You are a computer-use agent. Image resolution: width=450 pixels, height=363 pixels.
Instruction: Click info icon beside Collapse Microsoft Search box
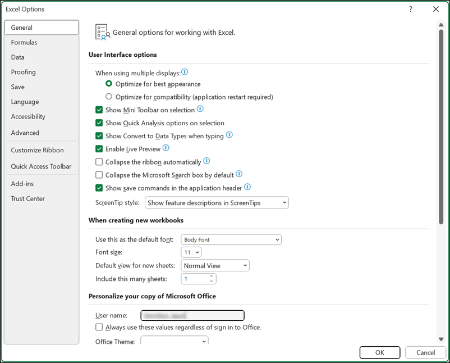(x=239, y=174)
